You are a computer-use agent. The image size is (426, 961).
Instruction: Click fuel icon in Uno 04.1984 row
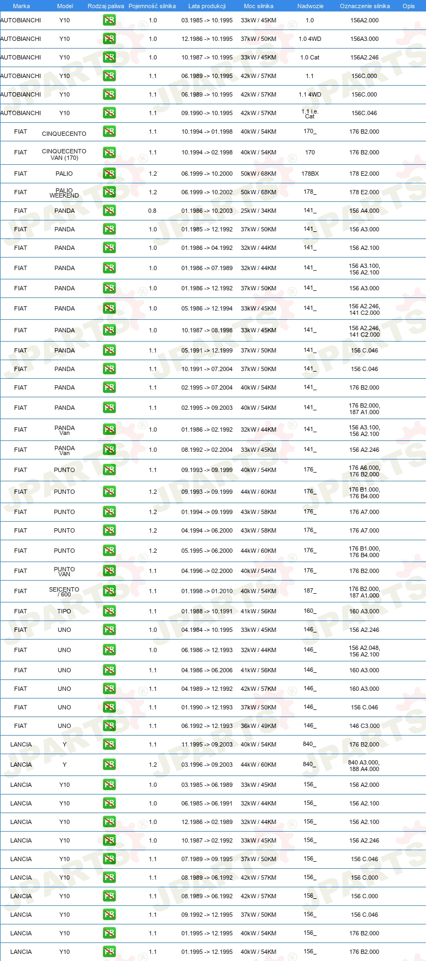(109, 630)
